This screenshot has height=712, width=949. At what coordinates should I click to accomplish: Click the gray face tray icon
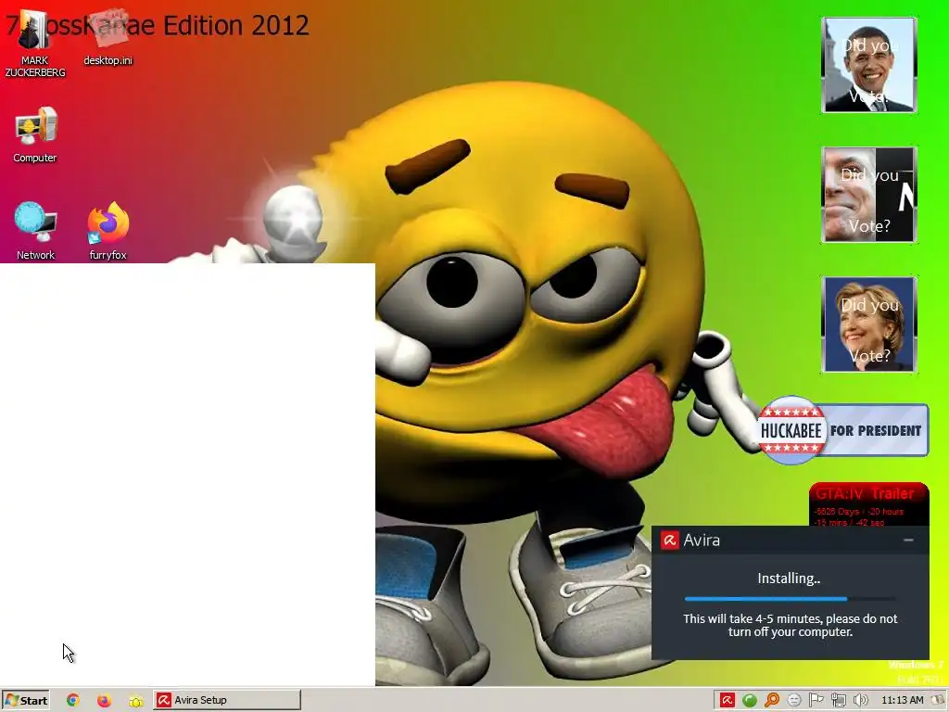click(x=794, y=701)
